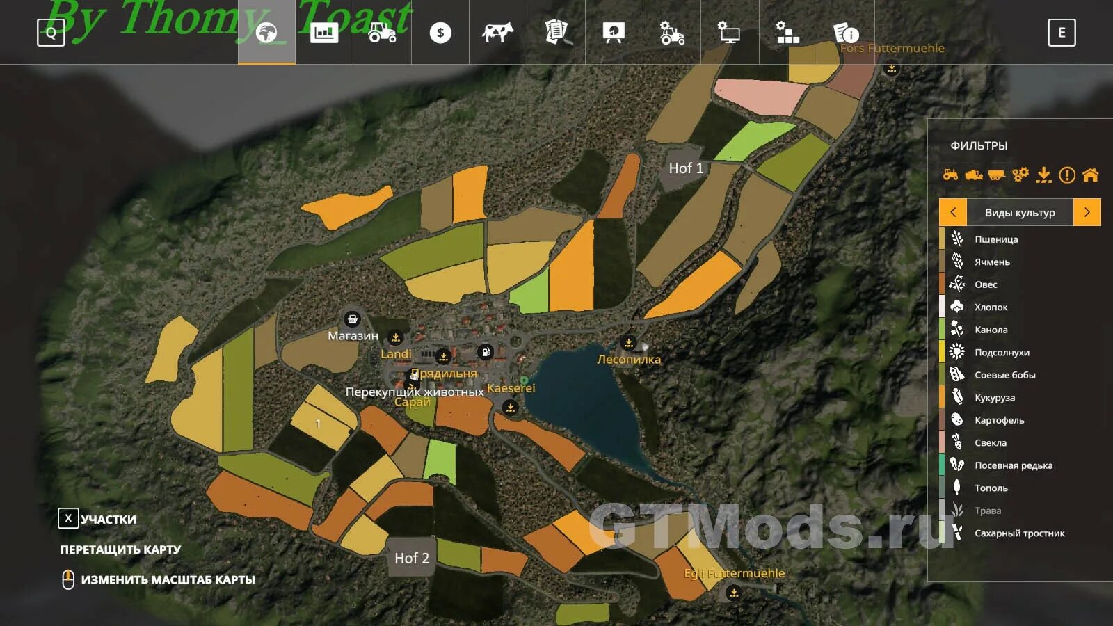Viewport: 1113px width, 626px height.
Task: Click the Магазин shop basket map icon
Action: (x=353, y=319)
